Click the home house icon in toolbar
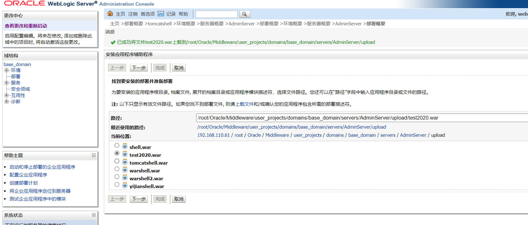 coord(110,13)
